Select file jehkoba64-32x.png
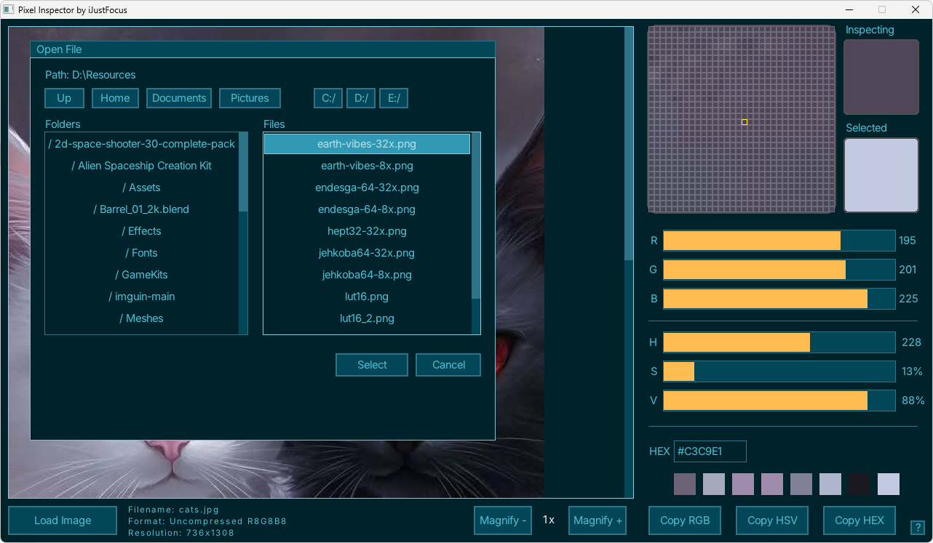933x543 pixels. tap(367, 253)
